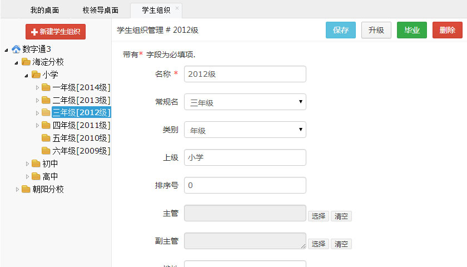Click the open folder icon beside 小学

pyautogui.click(x=36, y=74)
